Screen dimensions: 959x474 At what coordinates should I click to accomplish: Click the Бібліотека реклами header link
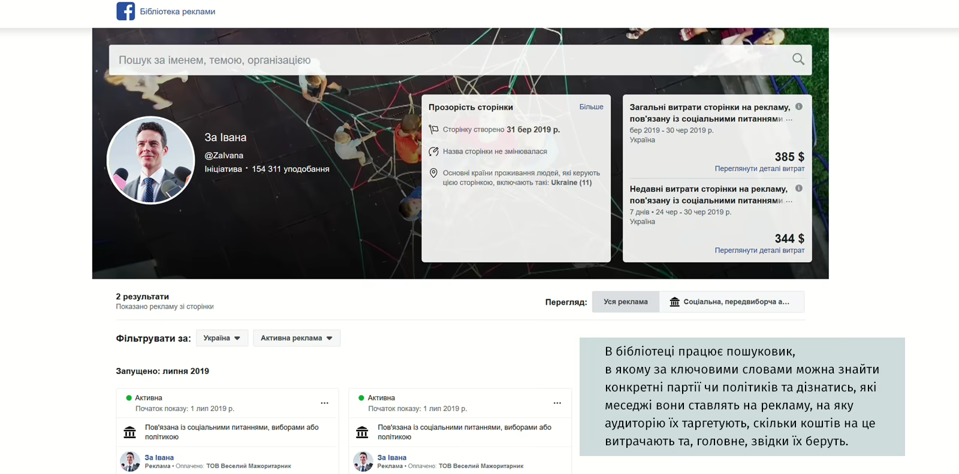pyautogui.click(x=177, y=11)
